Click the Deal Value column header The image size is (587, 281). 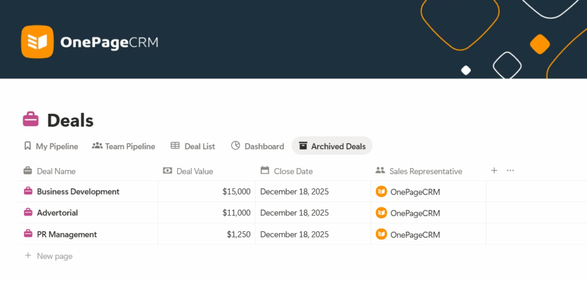click(188, 171)
